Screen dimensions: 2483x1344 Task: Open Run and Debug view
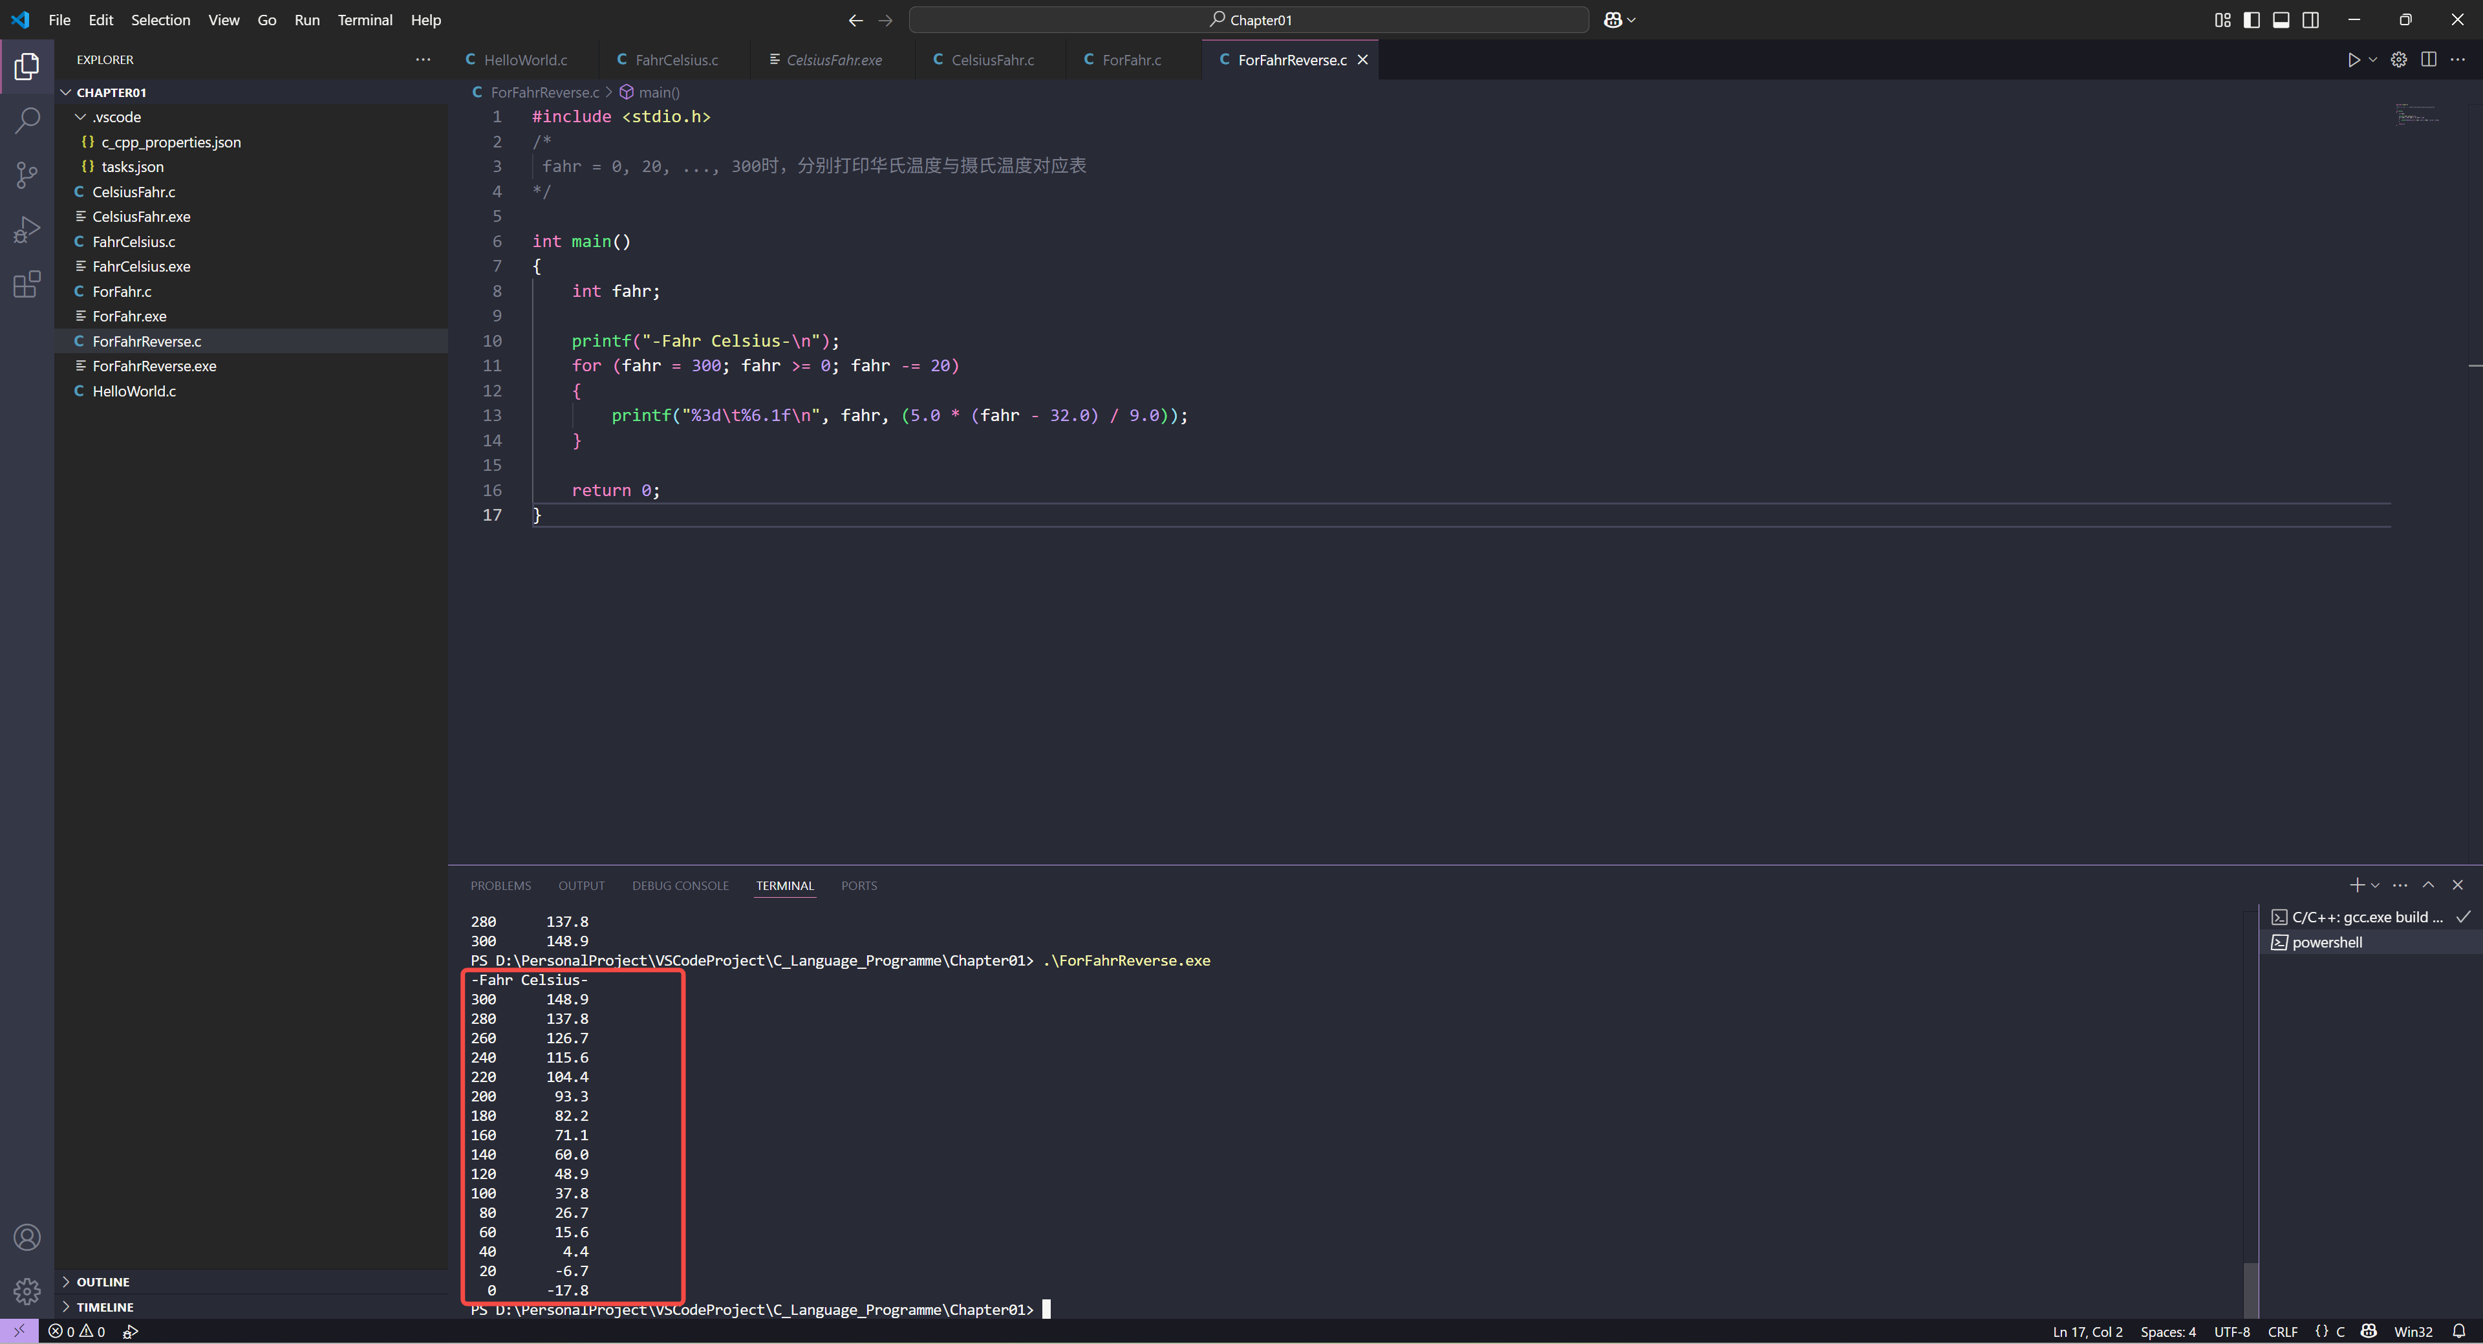pyautogui.click(x=27, y=230)
